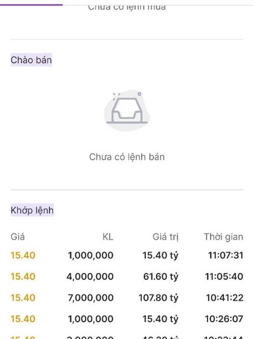Open the trade matched at 10:41:22
This screenshot has width=254, height=339.
(225, 298)
